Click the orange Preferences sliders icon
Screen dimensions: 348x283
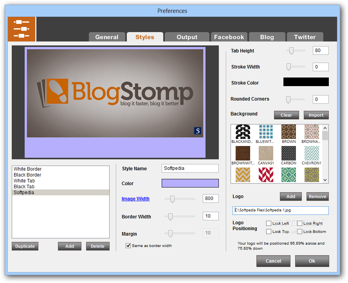coord(22,29)
